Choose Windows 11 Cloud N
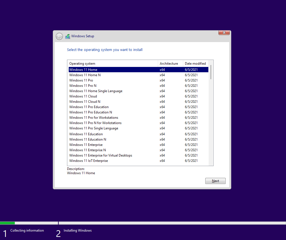Viewport: 286px width, 240px height. pos(139,102)
